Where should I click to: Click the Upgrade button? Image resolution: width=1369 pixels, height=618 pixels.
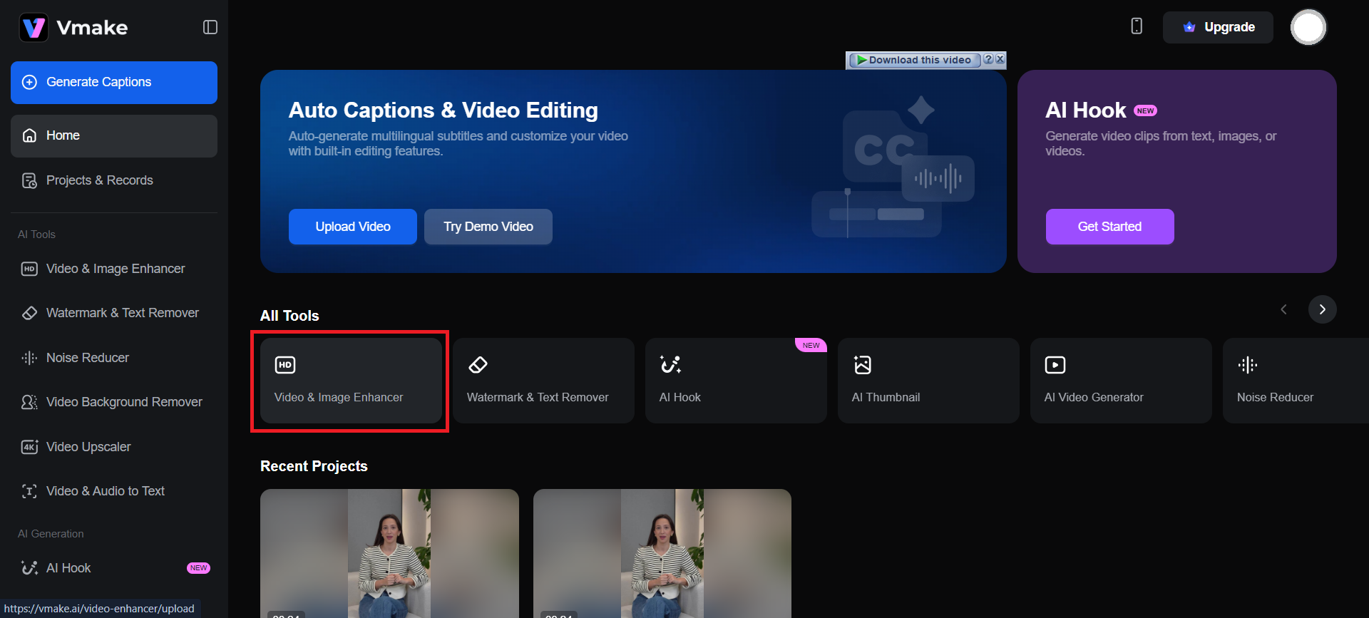coord(1217,27)
